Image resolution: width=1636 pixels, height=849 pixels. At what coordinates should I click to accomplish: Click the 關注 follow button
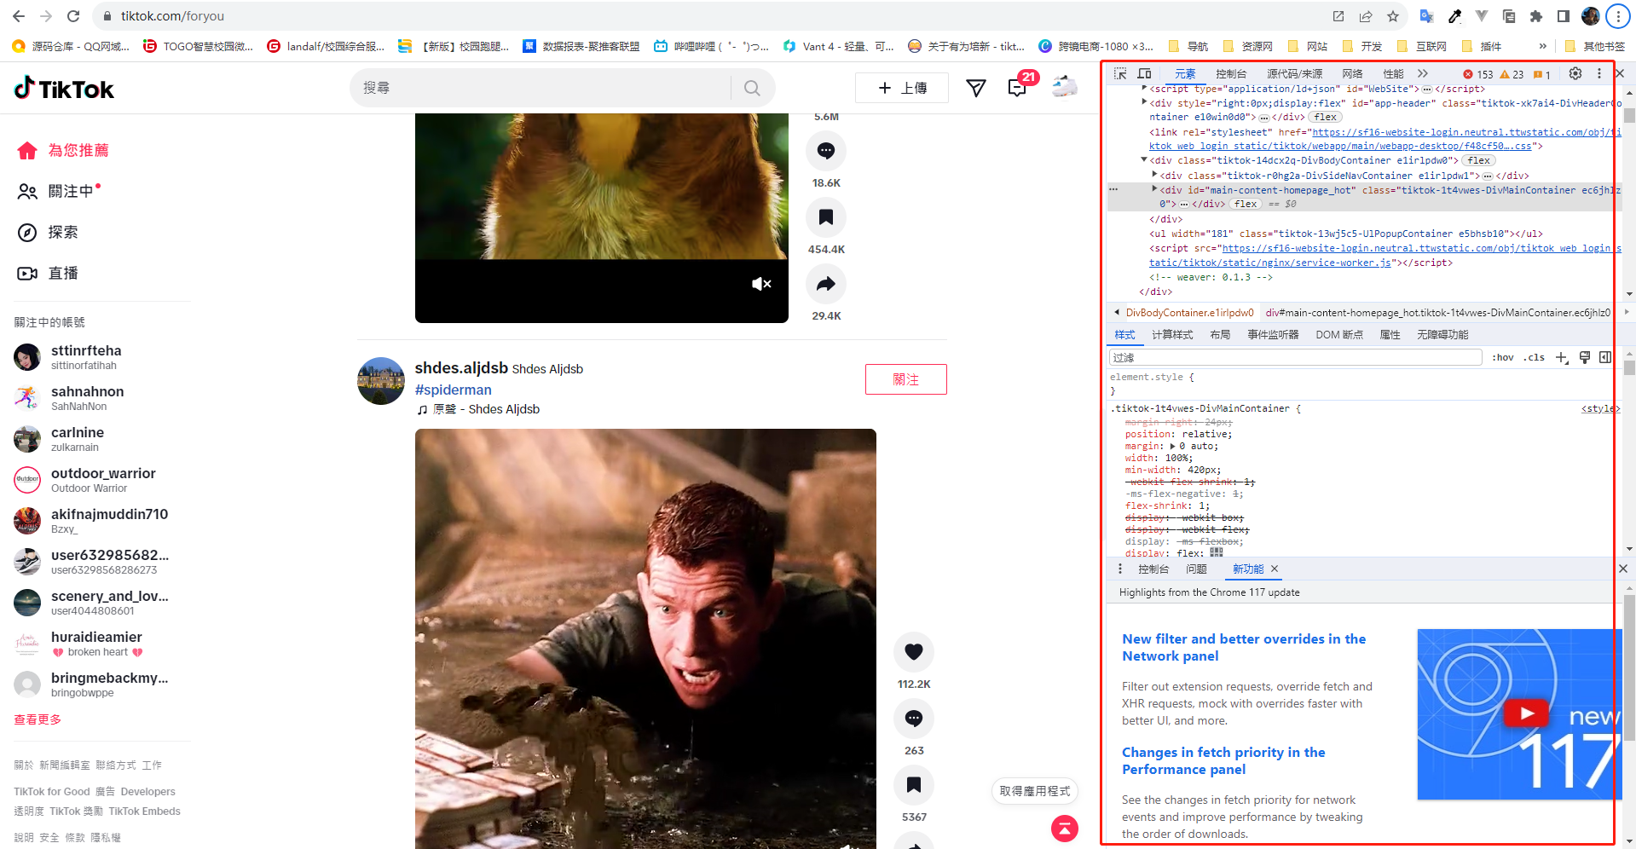click(905, 379)
